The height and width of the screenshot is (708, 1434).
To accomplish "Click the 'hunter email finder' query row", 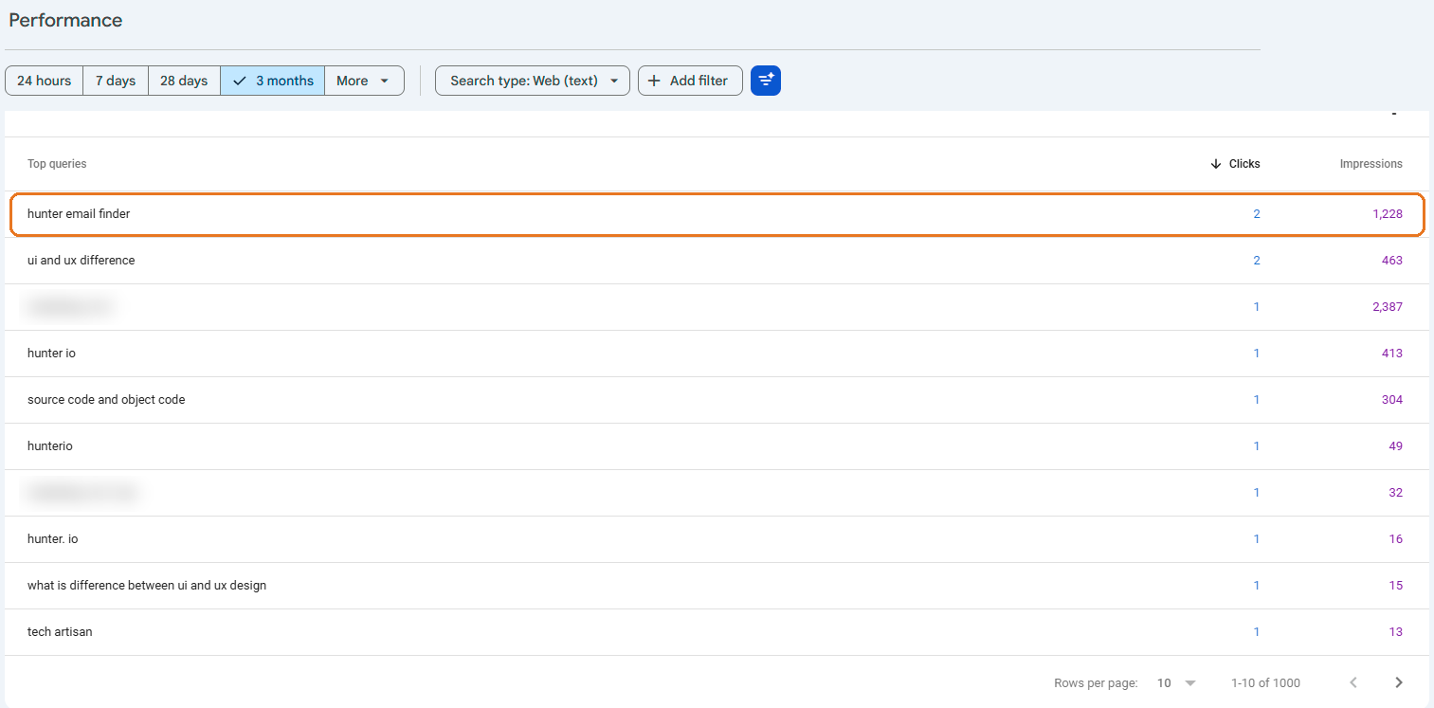I will [717, 214].
